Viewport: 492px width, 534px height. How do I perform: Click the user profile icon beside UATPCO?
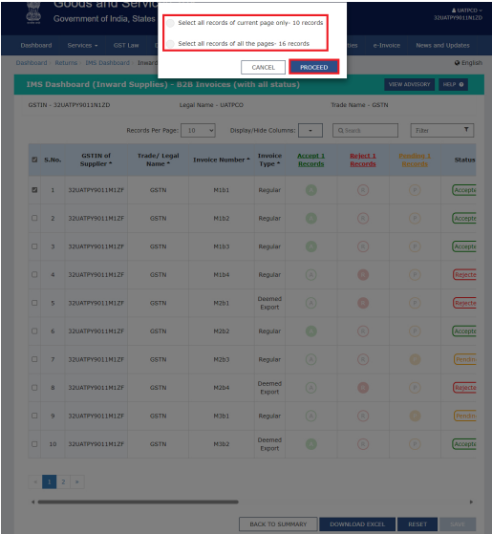point(454,11)
